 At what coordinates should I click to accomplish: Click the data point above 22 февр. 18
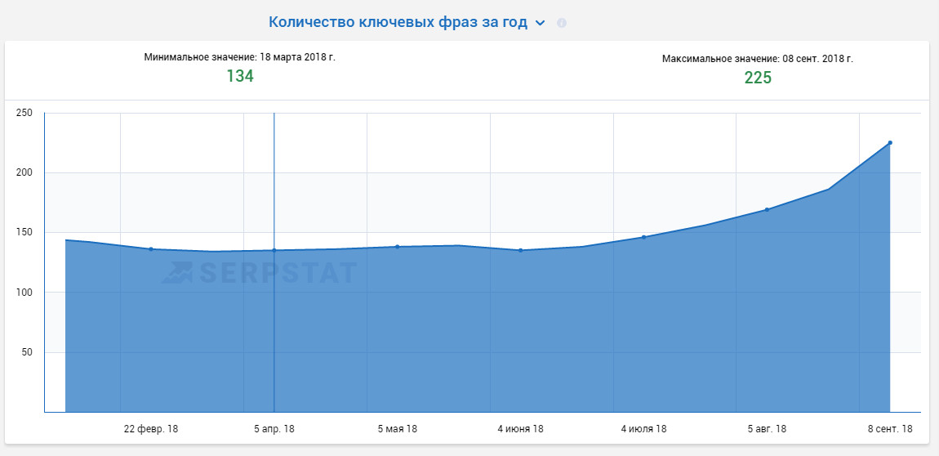(x=151, y=249)
